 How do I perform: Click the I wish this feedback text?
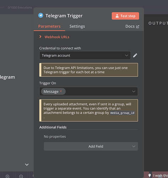(161, 176)
